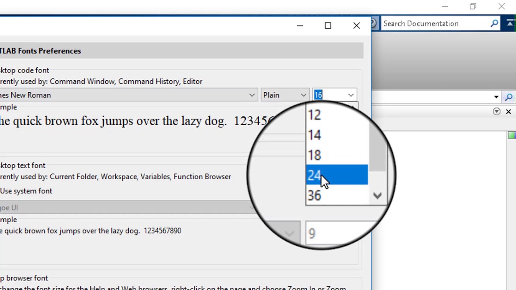Close the MATLAB panel with the small X
Screen dimensions: 516x290
pos(508,112)
